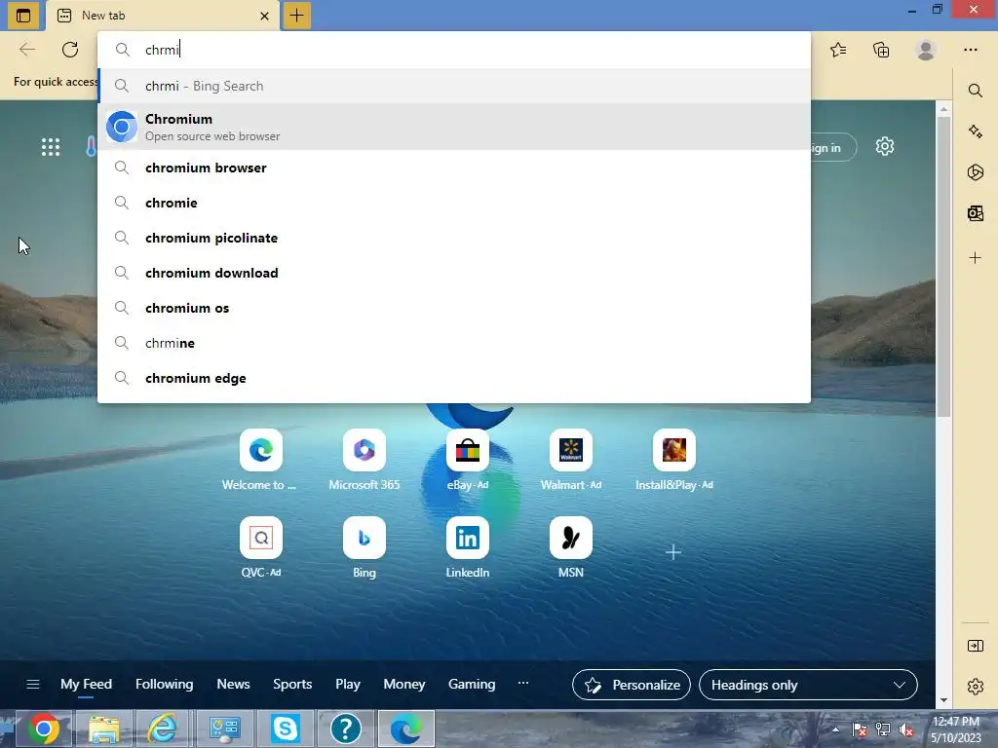This screenshot has height=748, width=998.
Task: Switch to News tab
Action: tap(233, 685)
